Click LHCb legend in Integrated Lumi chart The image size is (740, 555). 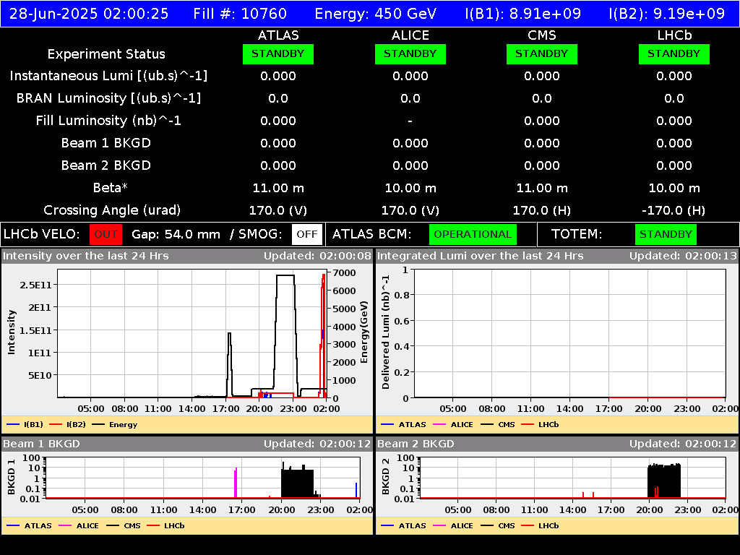(x=541, y=425)
